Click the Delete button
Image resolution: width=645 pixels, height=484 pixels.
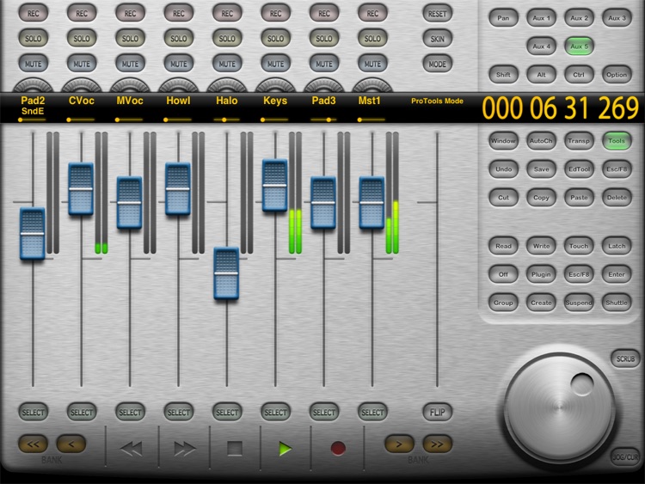click(x=617, y=198)
